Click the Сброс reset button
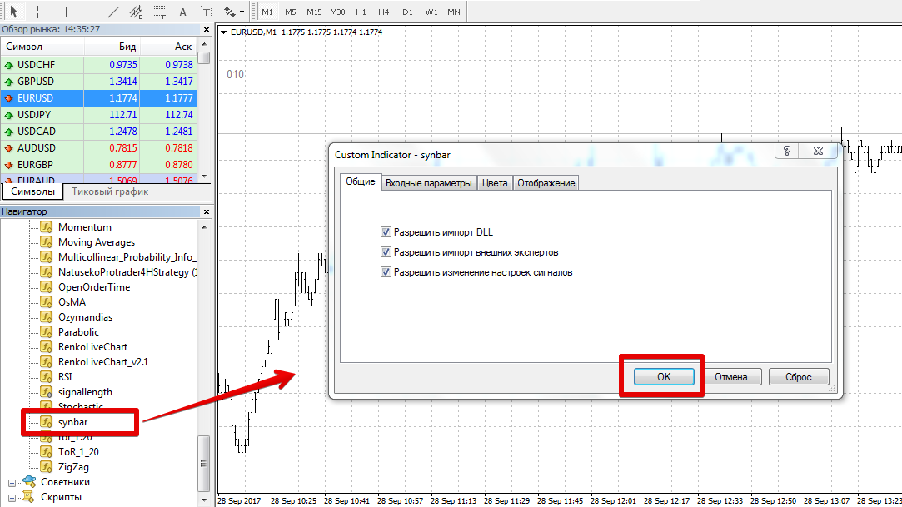Viewport: 902px width, 507px height. [x=798, y=376]
